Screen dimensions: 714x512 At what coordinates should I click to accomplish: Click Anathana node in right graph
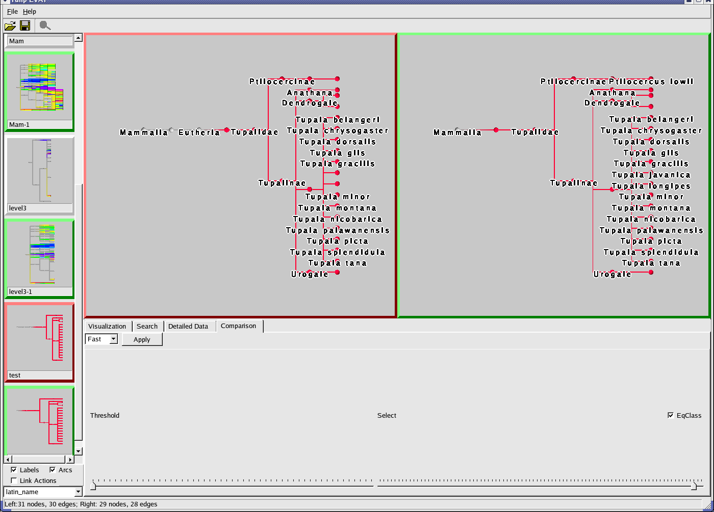(613, 93)
